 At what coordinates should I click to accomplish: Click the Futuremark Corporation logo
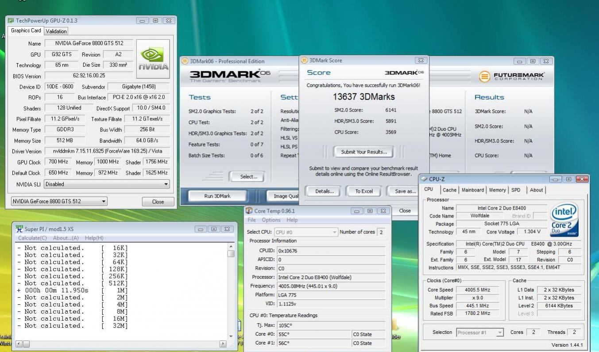click(512, 76)
